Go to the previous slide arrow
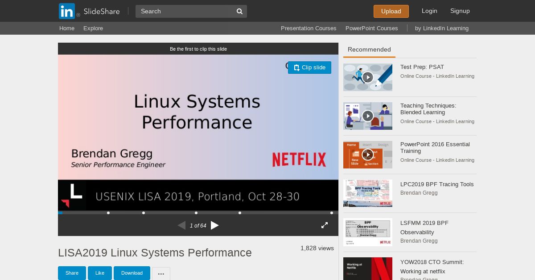 coord(181,225)
